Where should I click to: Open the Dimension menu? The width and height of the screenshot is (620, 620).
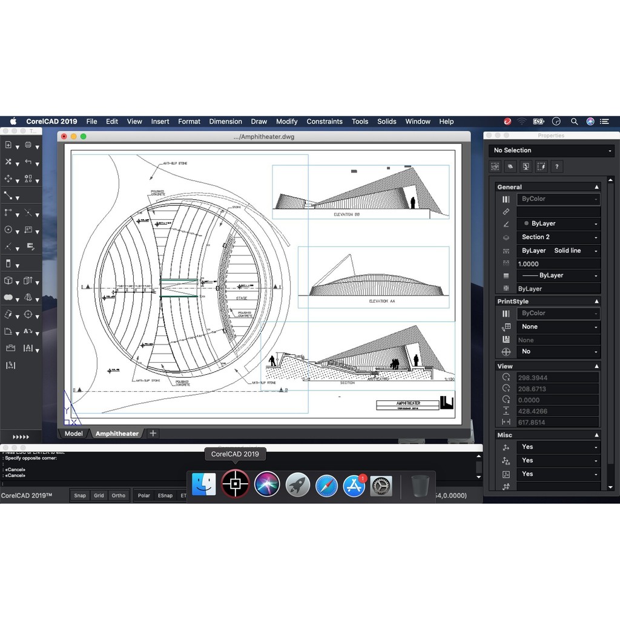pos(225,122)
